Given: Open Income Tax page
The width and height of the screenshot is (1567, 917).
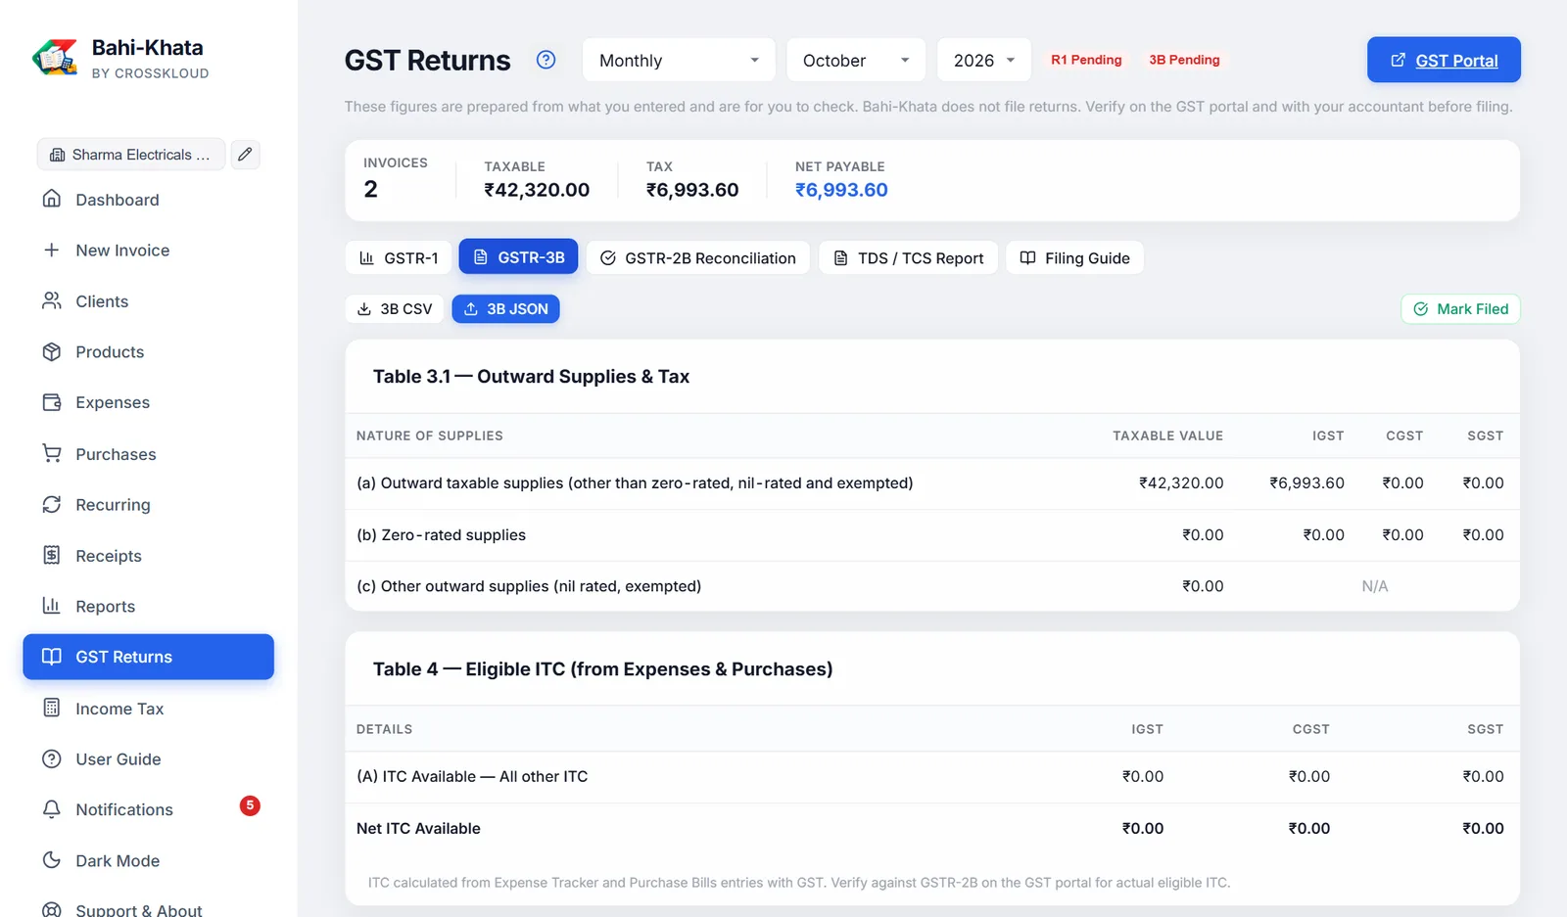Looking at the screenshot, I should click(148, 709).
